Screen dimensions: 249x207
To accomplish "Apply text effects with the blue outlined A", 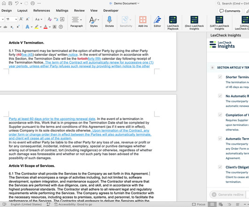I will [x=27, y=27].
